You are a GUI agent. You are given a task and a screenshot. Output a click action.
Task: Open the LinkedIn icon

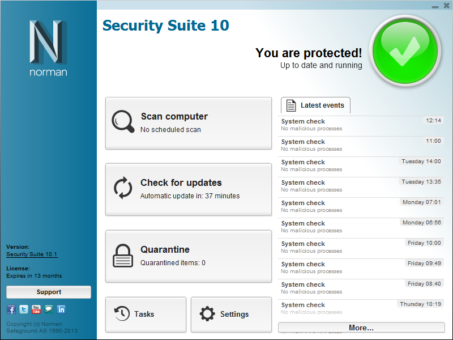click(x=61, y=309)
